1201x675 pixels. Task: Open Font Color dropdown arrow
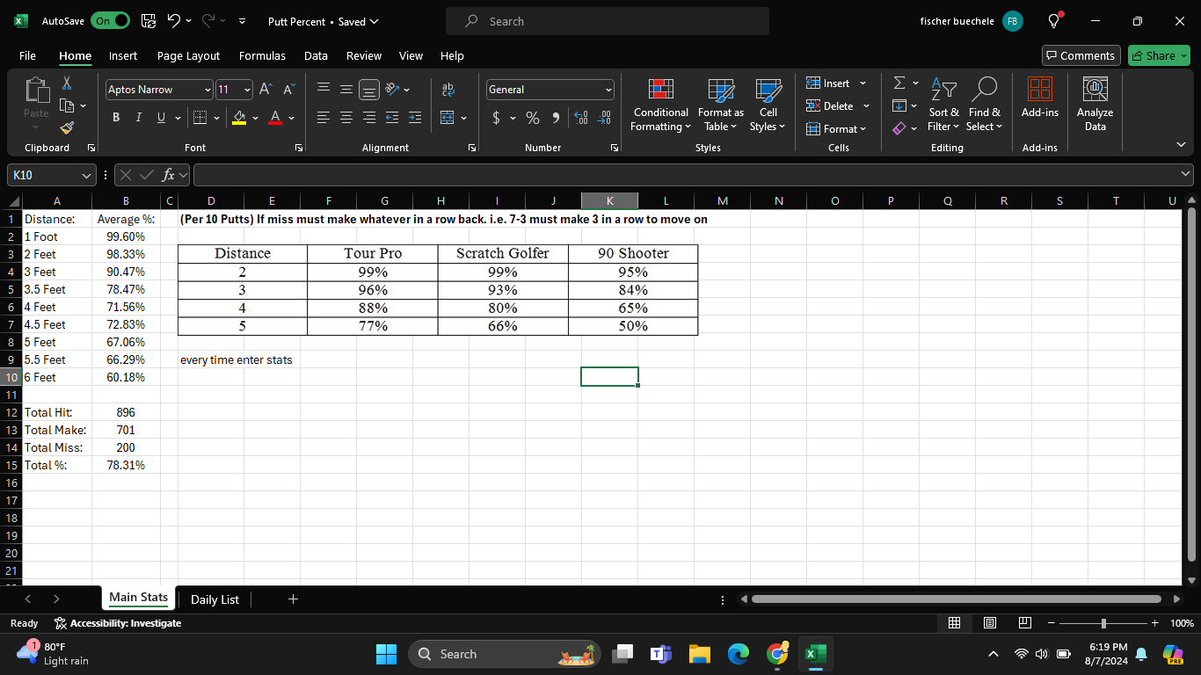(x=291, y=118)
